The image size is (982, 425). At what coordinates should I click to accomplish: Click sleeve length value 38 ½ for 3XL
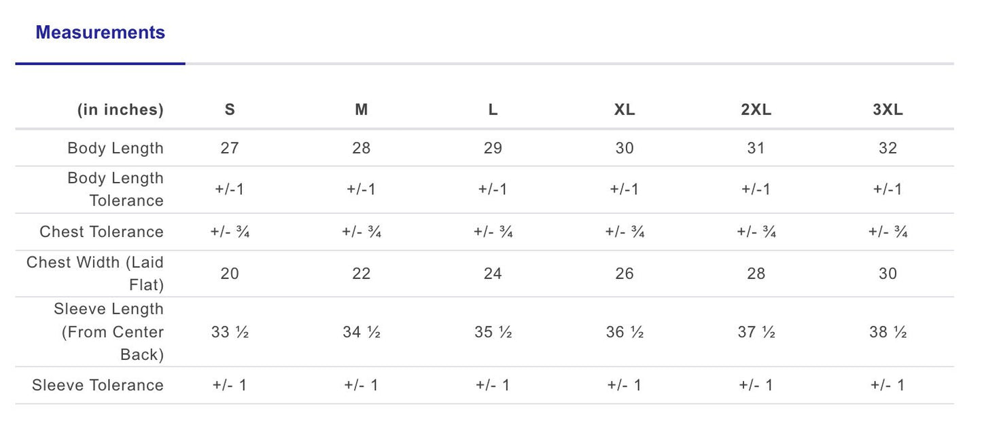click(x=888, y=333)
